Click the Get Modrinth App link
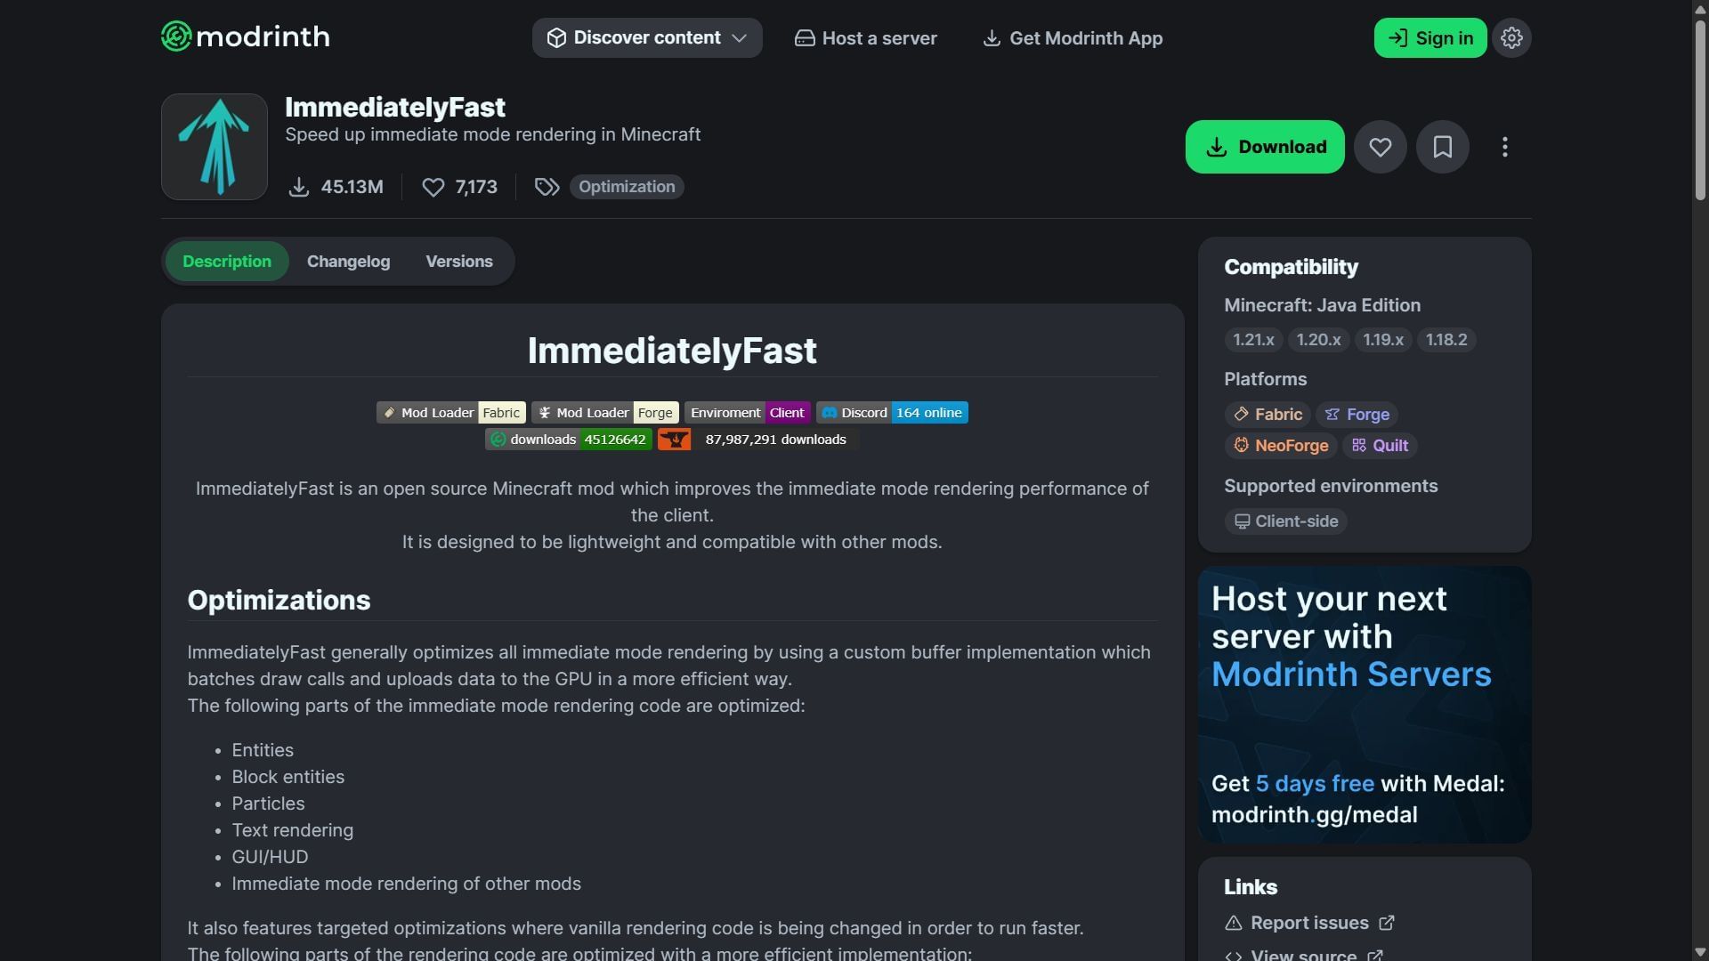The height and width of the screenshot is (961, 1709). click(1072, 38)
